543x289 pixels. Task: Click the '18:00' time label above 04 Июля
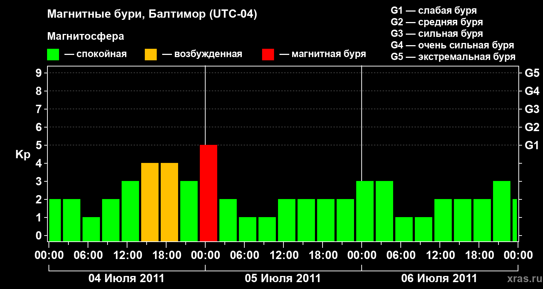coord(167,255)
